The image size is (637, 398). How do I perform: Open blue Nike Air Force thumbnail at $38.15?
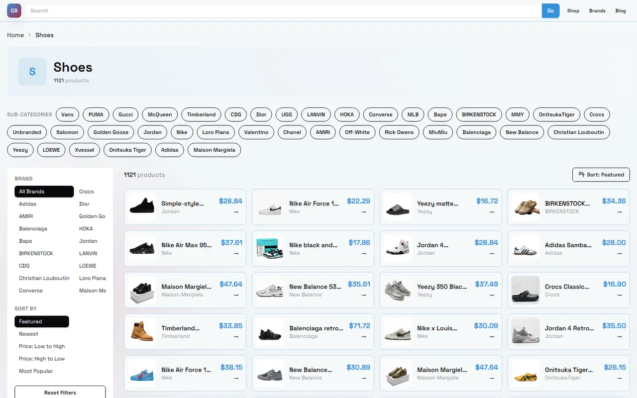[x=142, y=373]
